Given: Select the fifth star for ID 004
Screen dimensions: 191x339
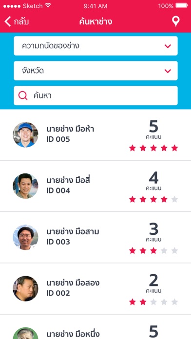Looking at the screenshot, I should (174, 199).
